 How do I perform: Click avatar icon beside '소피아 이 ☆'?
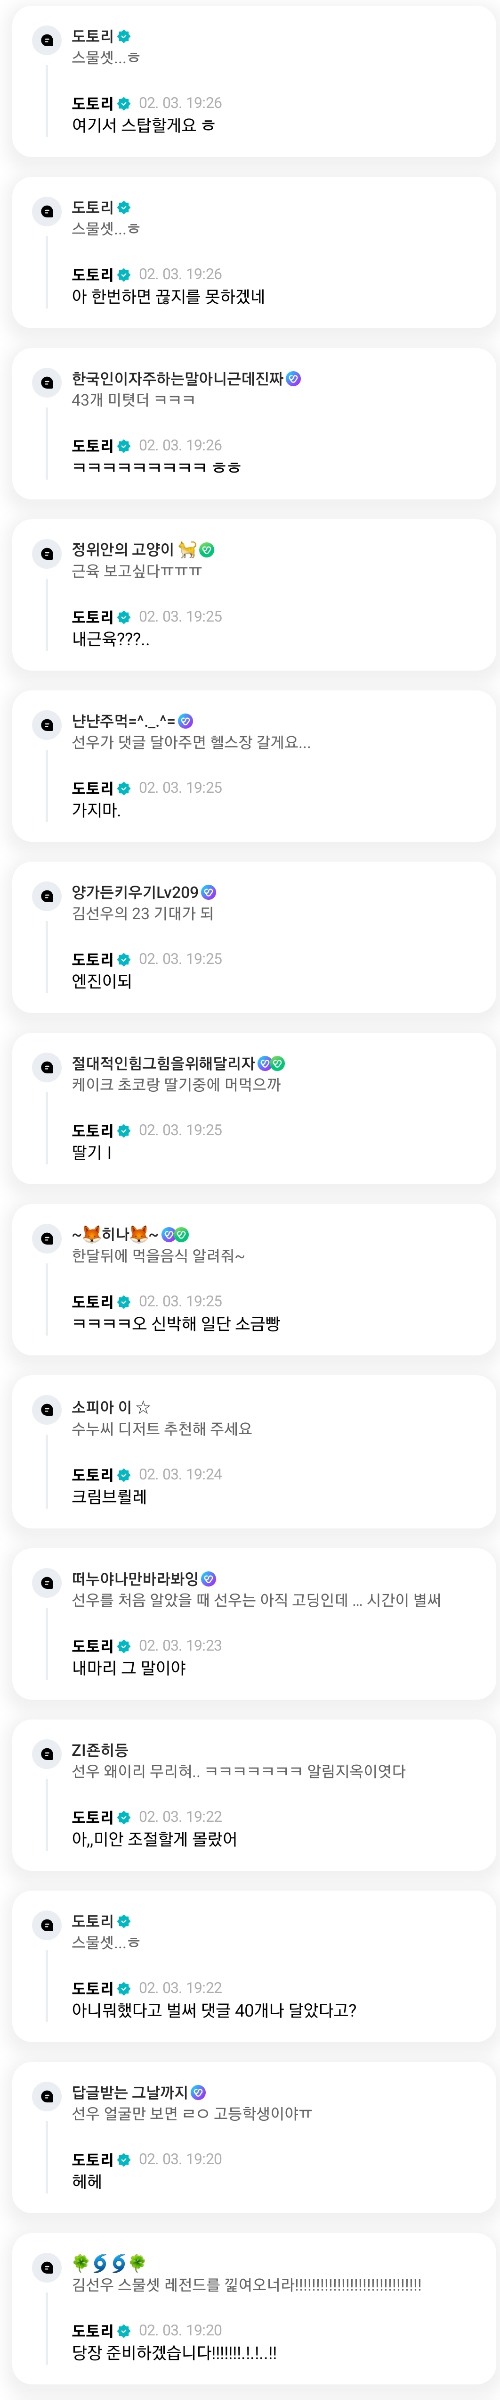click(x=47, y=1410)
